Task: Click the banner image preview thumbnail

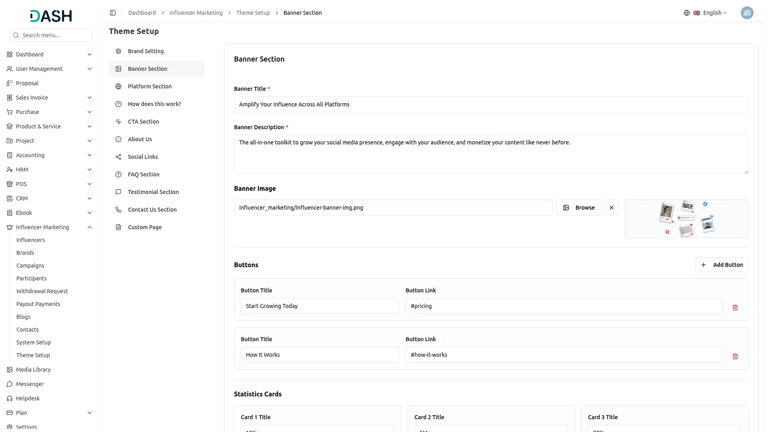Action: coord(686,219)
